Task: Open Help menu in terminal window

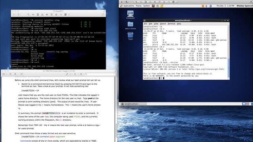Action: pyautogui.click(x=179, y=24)
